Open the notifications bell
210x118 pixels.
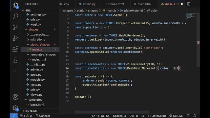tap(195, 116)
